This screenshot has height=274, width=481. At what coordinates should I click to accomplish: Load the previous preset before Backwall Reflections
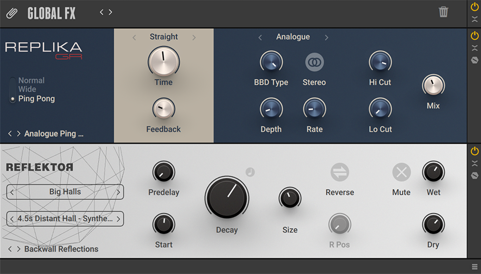[10, 249]
